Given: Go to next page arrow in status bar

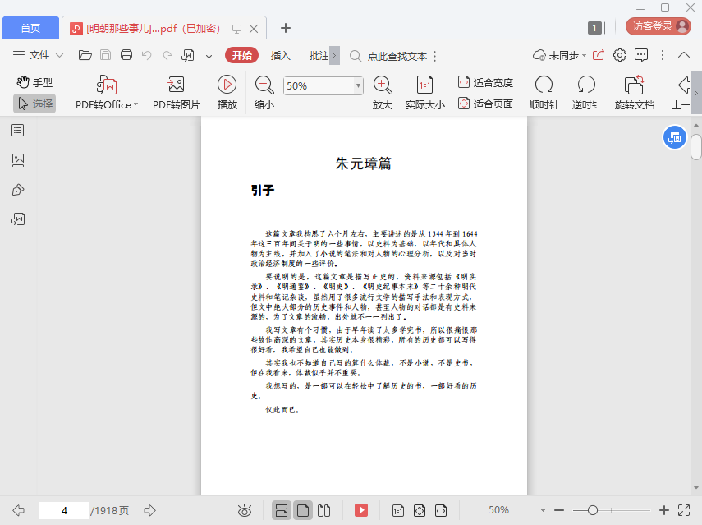Looking at the screenshot, I should [x=149, y=510].
